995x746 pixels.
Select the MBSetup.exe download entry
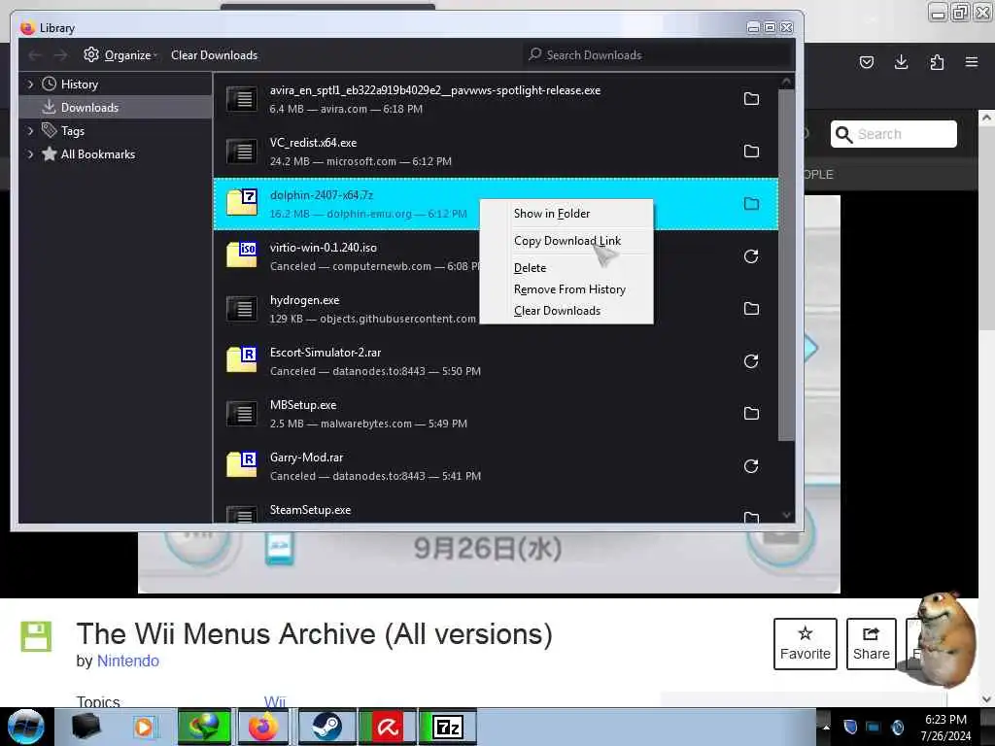(x=496, y=414)
